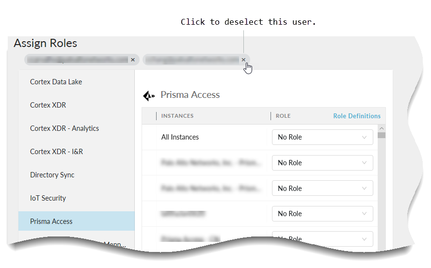431x268 pixels.
Task: Click the Instances column header
Action: tap(177, 116)
